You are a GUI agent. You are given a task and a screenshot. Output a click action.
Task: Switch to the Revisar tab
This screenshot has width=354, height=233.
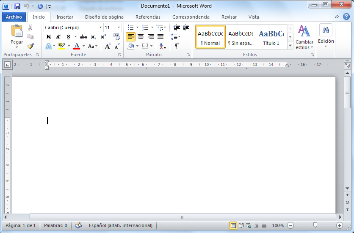click(x=229, y=17)
